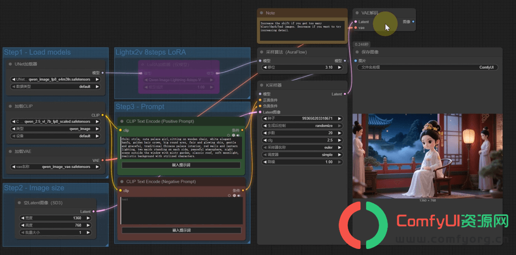Click the vae input port on VAE解码

[356, 28]
